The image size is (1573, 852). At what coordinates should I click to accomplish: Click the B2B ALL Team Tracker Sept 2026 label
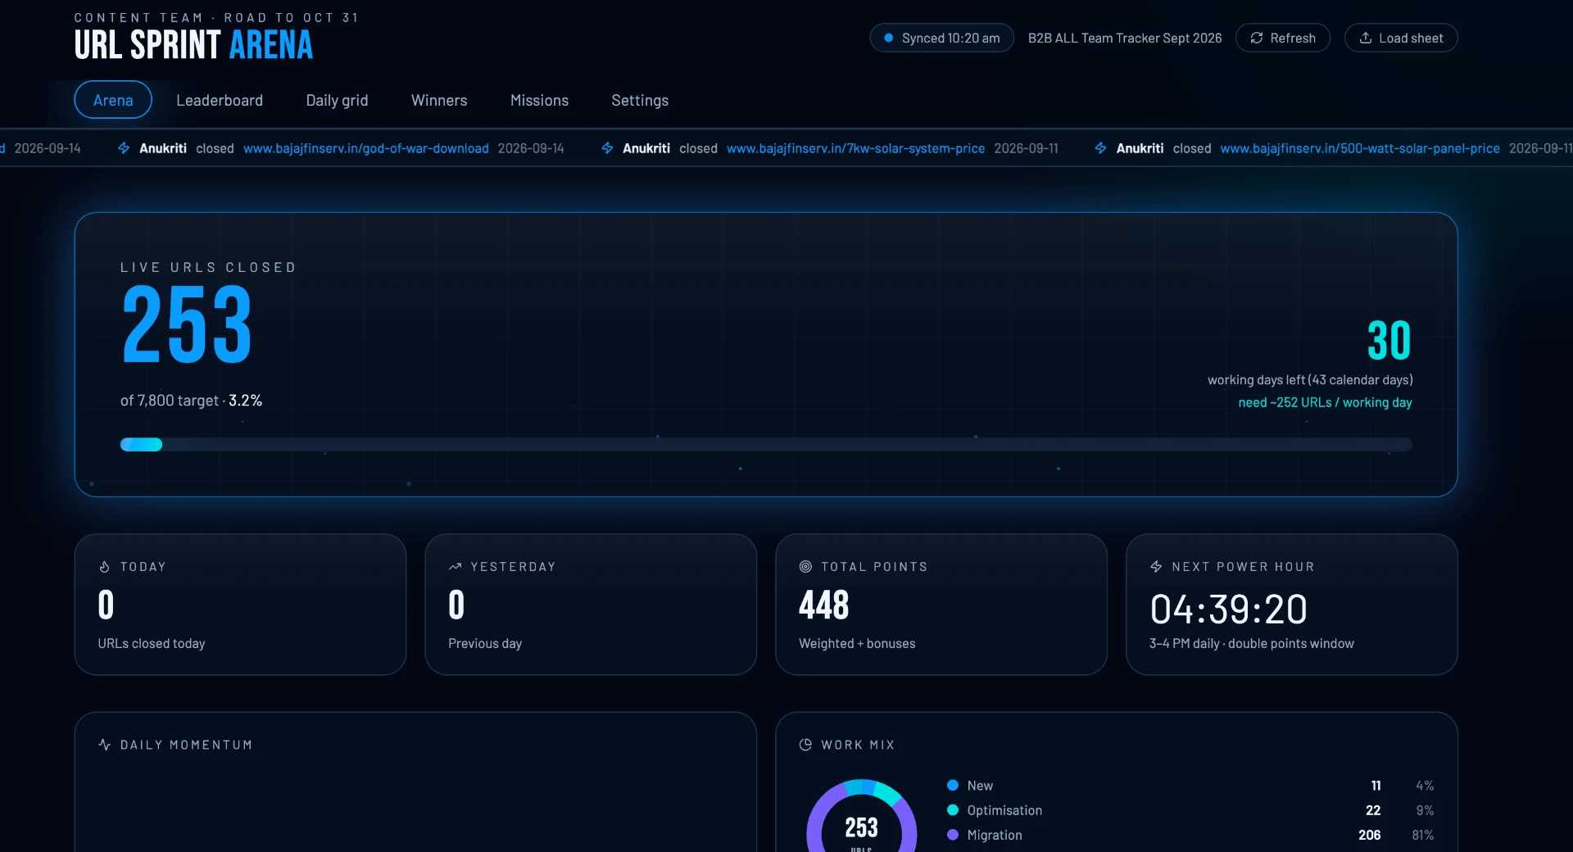(x=1125, y=39)
